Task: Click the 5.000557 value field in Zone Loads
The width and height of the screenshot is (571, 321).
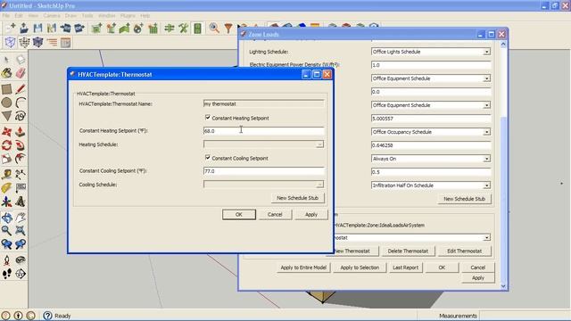Action: click(431, 119)
